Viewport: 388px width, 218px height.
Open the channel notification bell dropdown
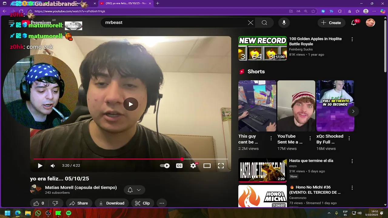[x=134, y=190]
